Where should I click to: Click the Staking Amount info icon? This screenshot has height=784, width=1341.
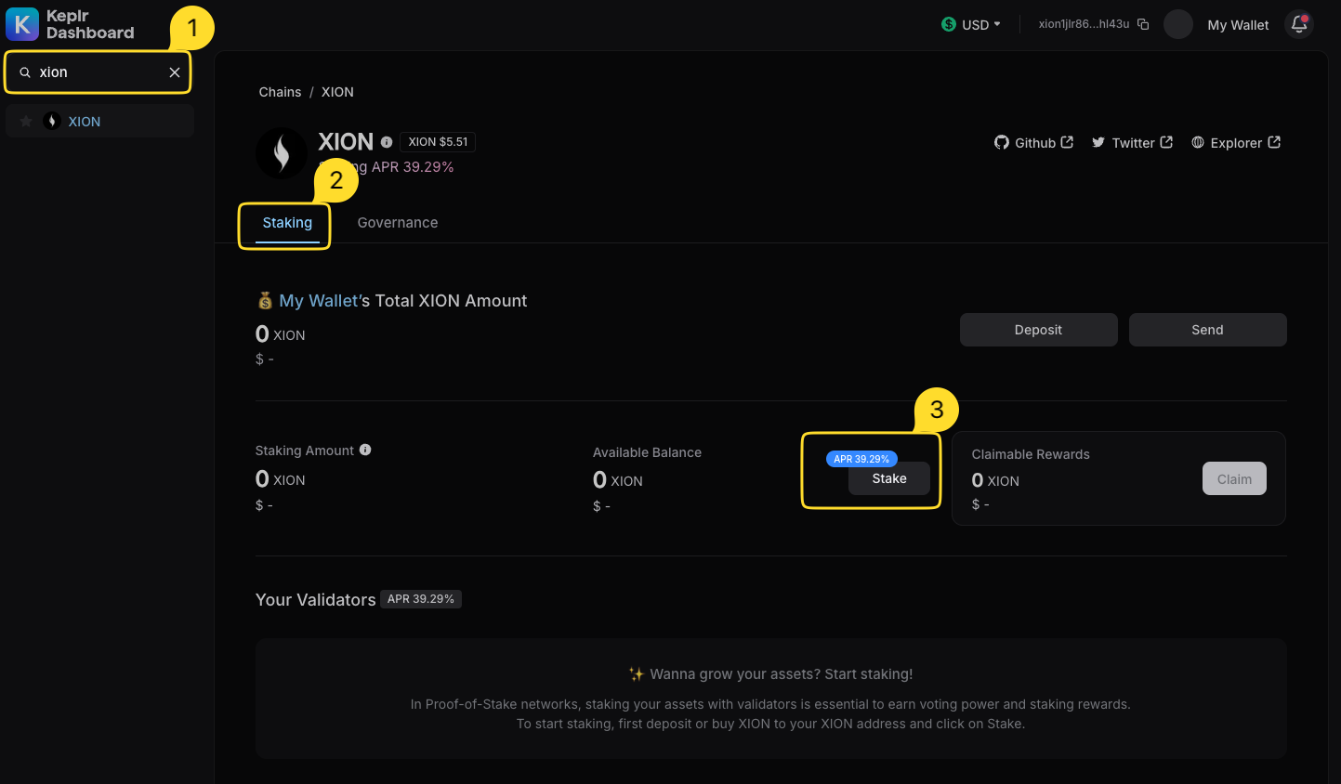click(x=364, y=450)
